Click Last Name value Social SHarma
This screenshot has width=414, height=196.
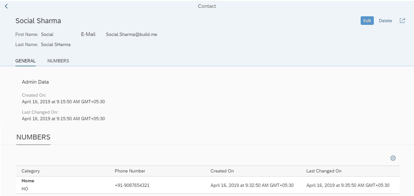56,44
